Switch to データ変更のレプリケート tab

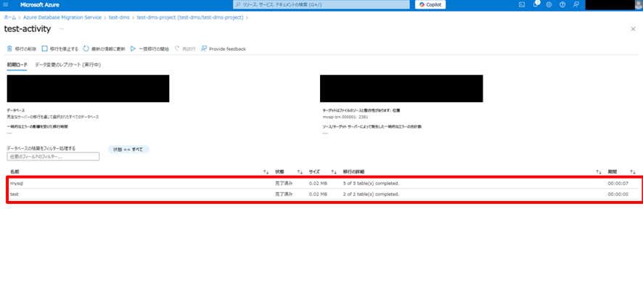click(67, 65)
